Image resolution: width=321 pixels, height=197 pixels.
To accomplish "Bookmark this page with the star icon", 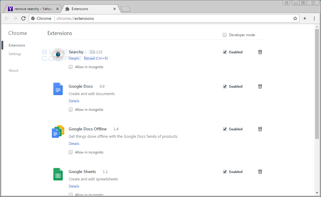I will coord(295,18).
